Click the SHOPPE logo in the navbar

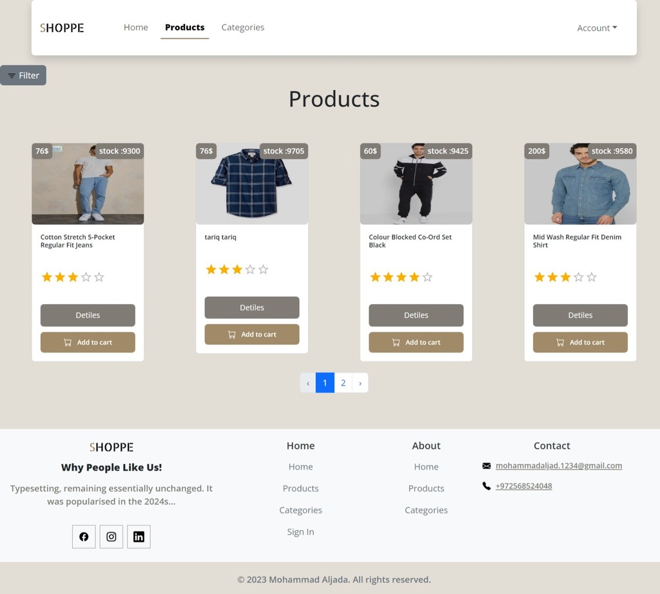click(x=62, y=28)
